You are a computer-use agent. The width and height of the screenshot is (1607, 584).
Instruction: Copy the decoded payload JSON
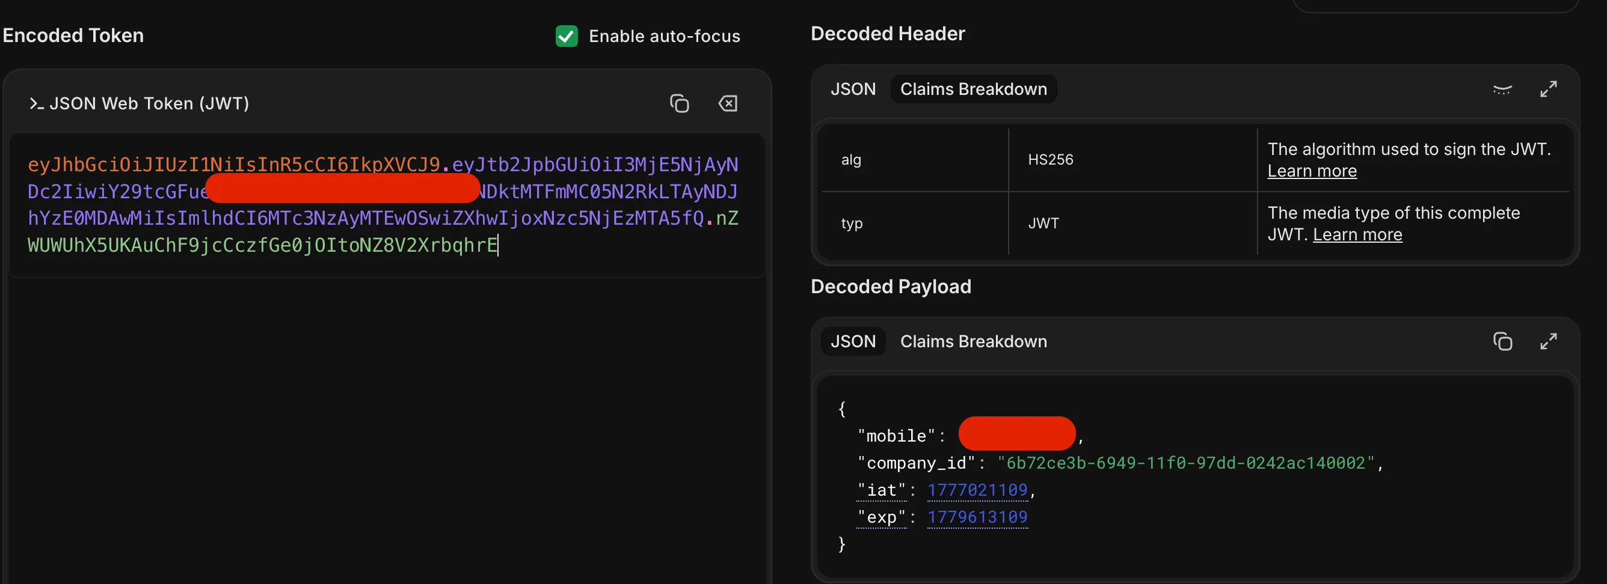1502,341
